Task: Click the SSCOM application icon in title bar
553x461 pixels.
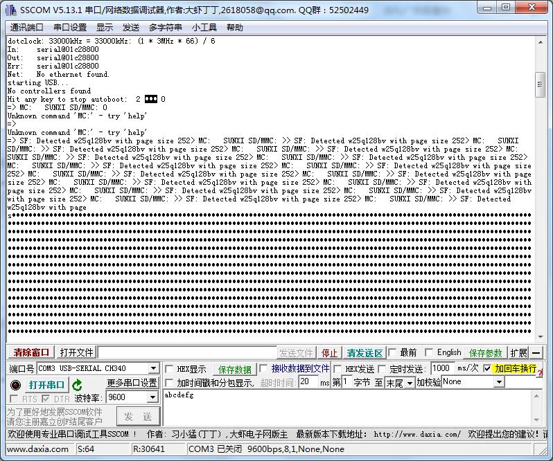Action: 11,10
